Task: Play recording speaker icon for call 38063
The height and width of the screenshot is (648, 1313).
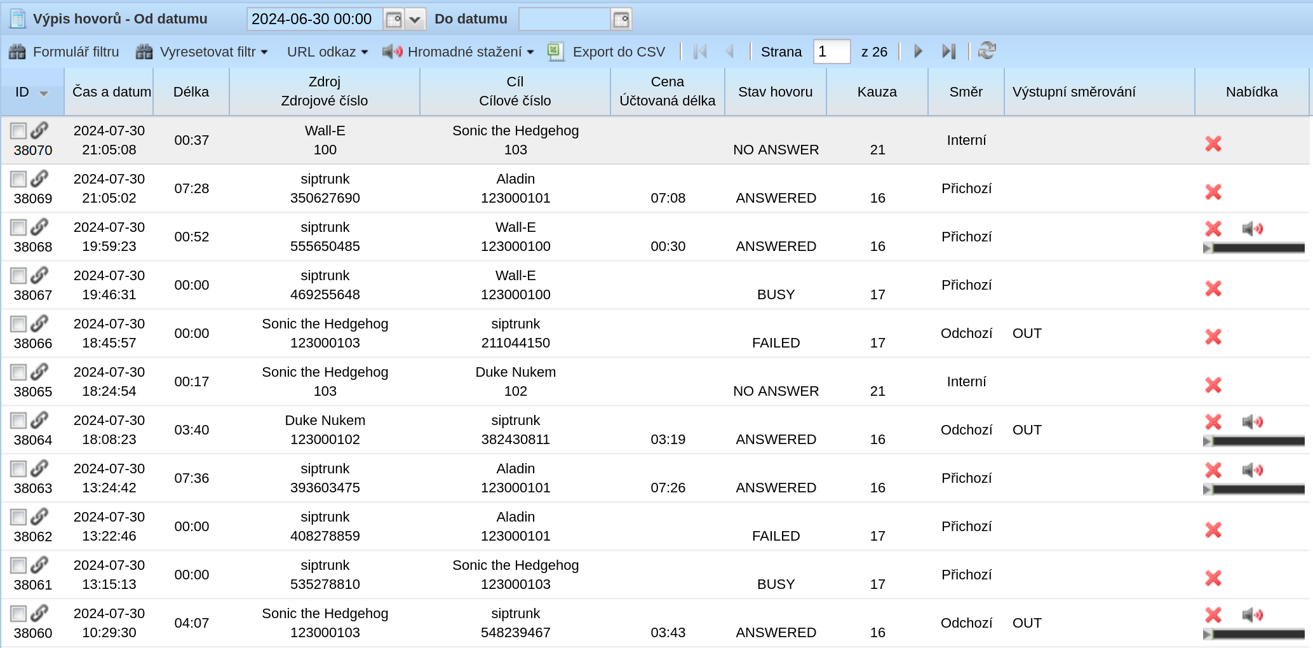Action: (1253, 470)
